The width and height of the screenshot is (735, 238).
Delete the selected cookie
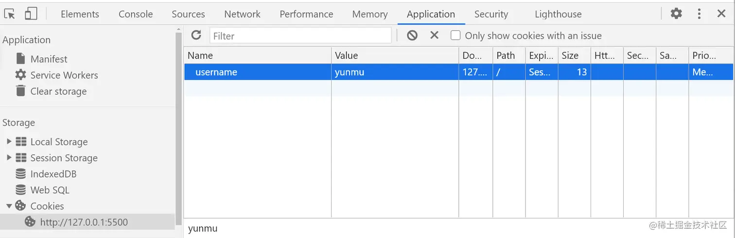pyautogui.click(x=435, y=35)
